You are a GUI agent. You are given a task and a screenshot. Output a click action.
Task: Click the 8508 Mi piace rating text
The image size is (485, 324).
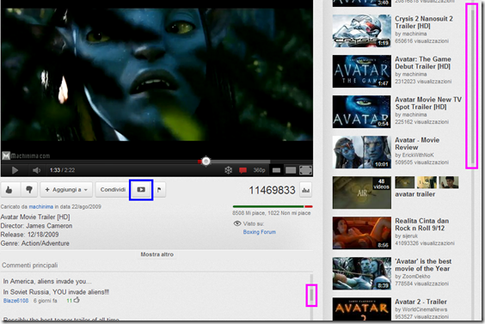point(271,213)
